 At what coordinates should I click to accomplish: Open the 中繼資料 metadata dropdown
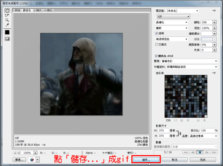[192, 67]
